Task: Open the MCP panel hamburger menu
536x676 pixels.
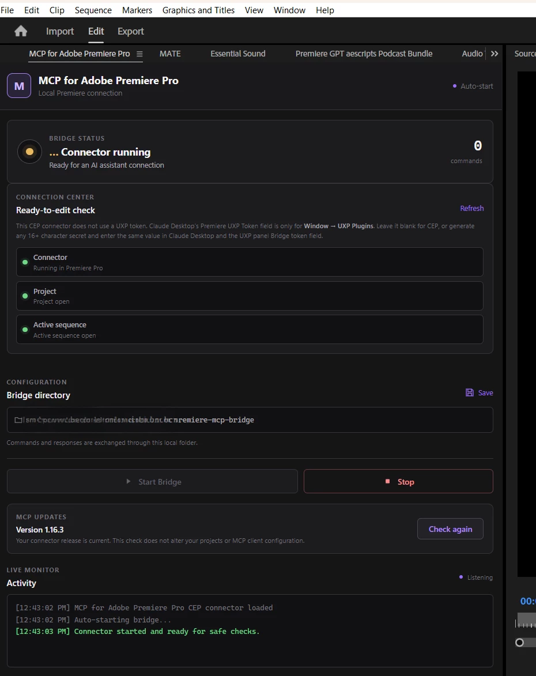Action: [139, 54]
